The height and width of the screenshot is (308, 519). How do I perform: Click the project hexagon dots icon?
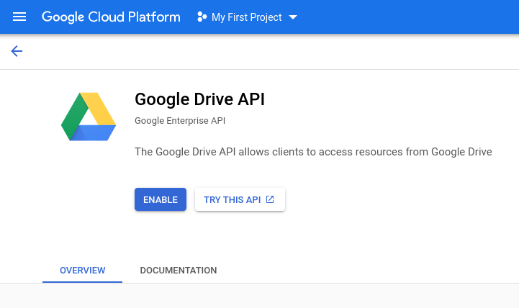click(x=202, y=17)
